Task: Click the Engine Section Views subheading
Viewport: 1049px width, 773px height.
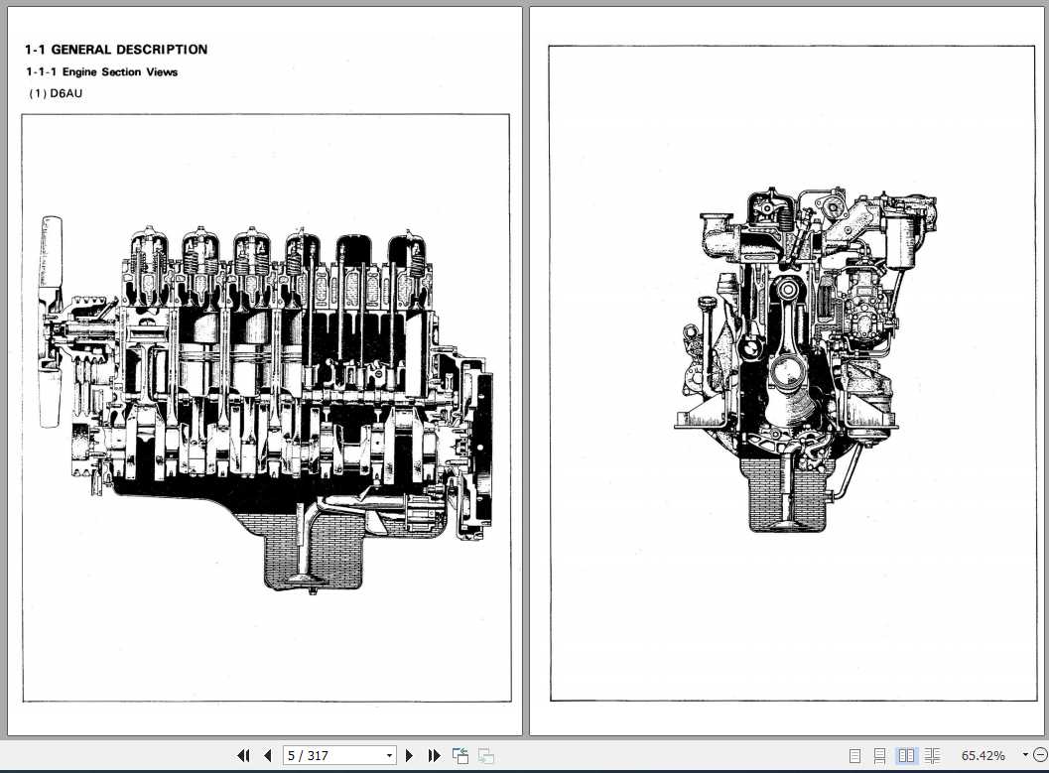Action: pos(100,71)
